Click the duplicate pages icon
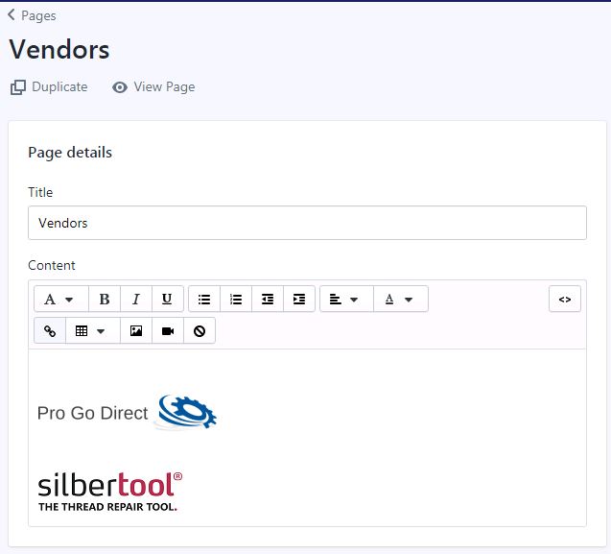This screenshot has height=554, width=611. click(x=18, y=87)
